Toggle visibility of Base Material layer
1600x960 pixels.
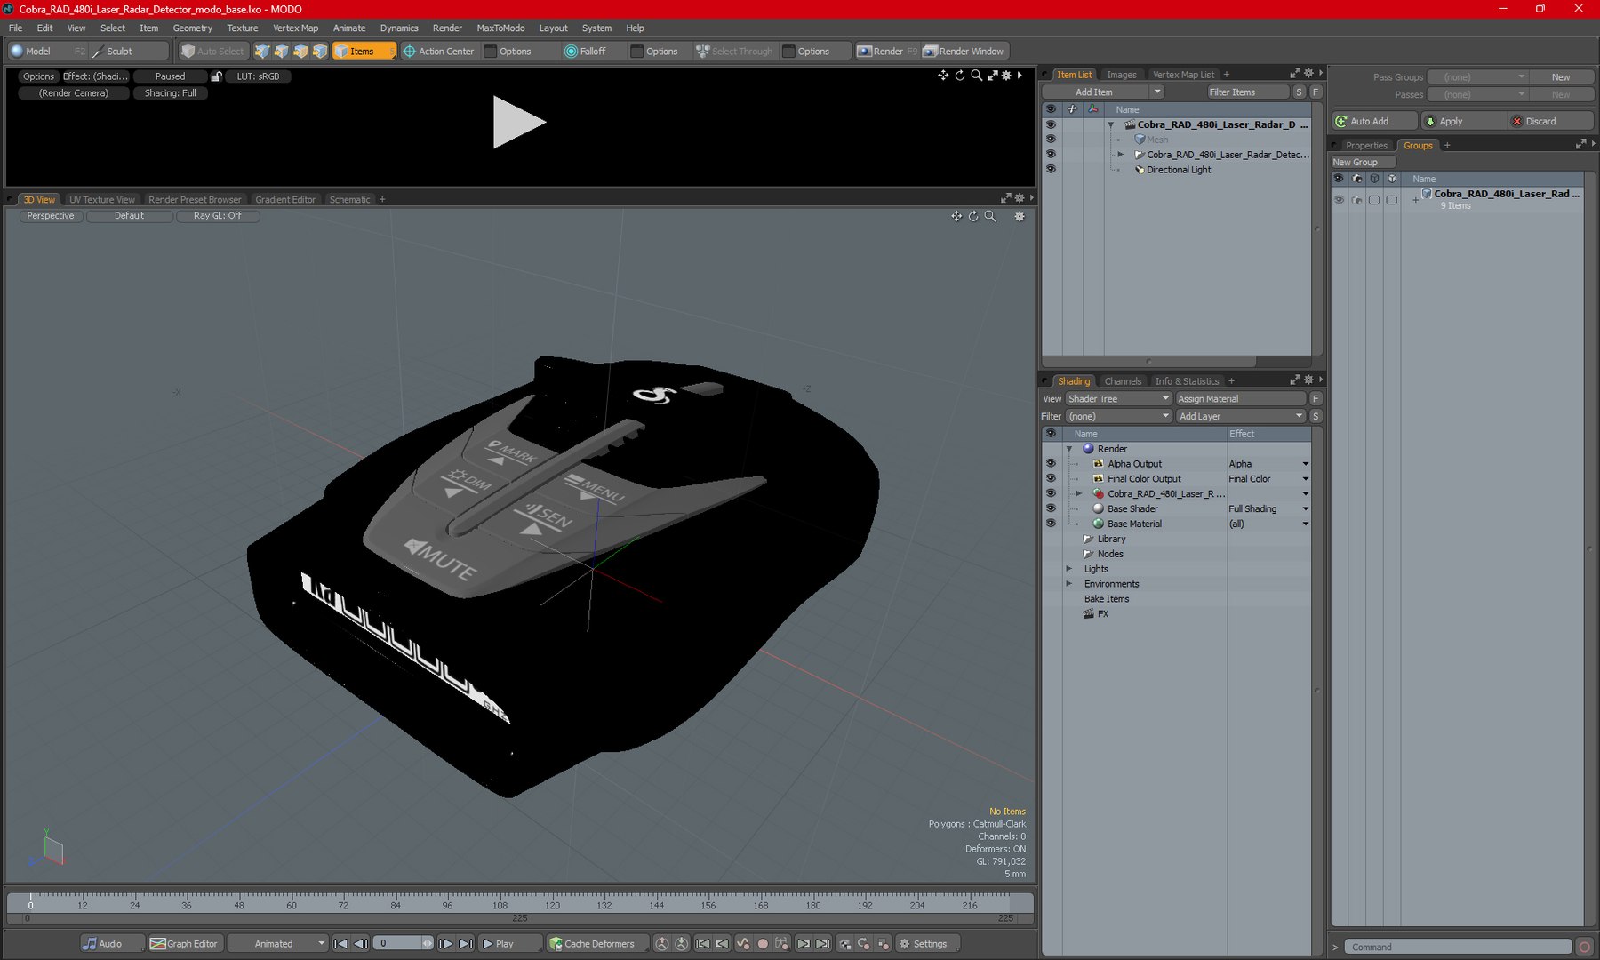(x=1051, y=524)
